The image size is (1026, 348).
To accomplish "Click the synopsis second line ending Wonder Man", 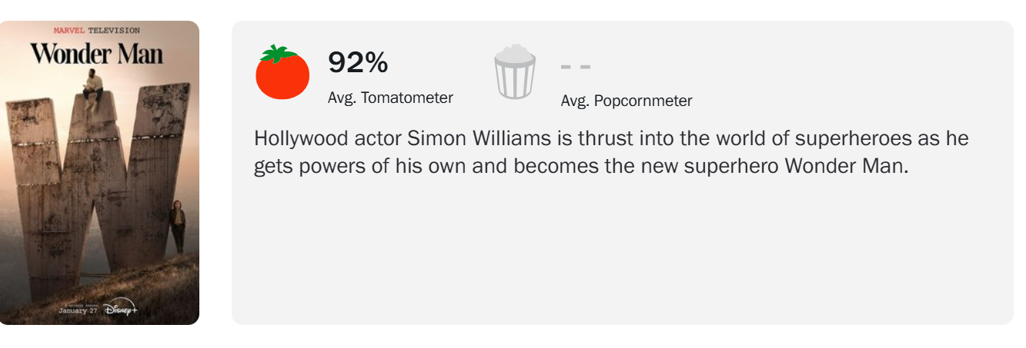I will click(x=581, y=166).
